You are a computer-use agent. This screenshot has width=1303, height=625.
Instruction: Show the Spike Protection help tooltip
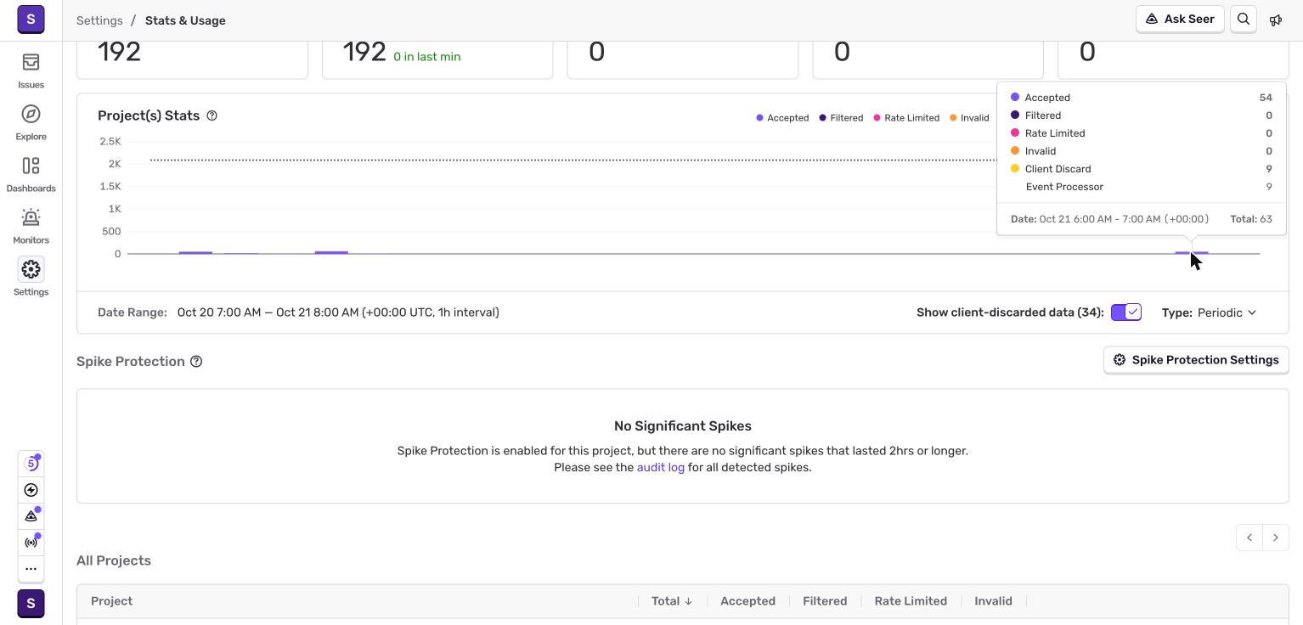(x=196, y=362)
